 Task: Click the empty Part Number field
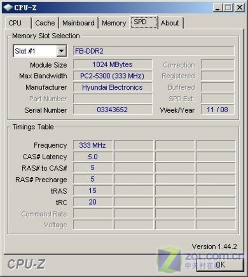point(113,99)
